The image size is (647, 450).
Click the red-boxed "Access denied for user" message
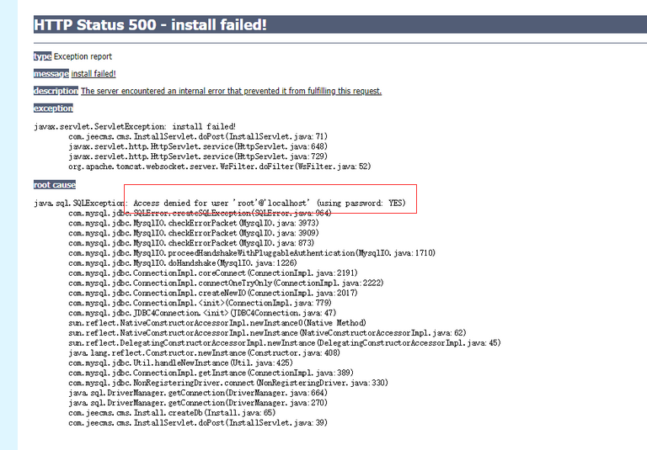pyautogui.click(x=270, y=204)
